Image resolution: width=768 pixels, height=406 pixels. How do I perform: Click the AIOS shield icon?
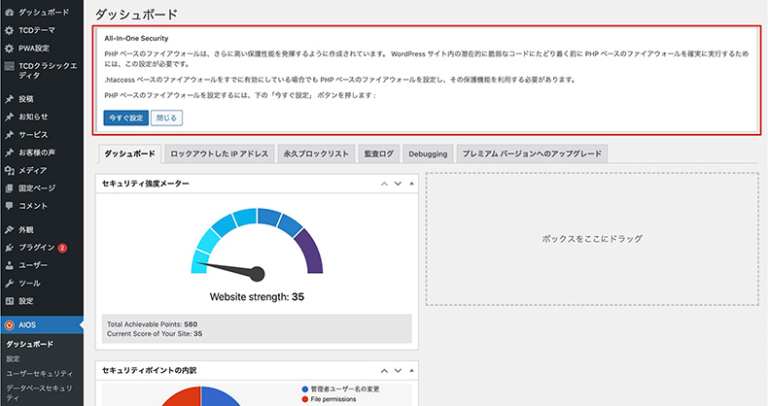click(10, 325)
